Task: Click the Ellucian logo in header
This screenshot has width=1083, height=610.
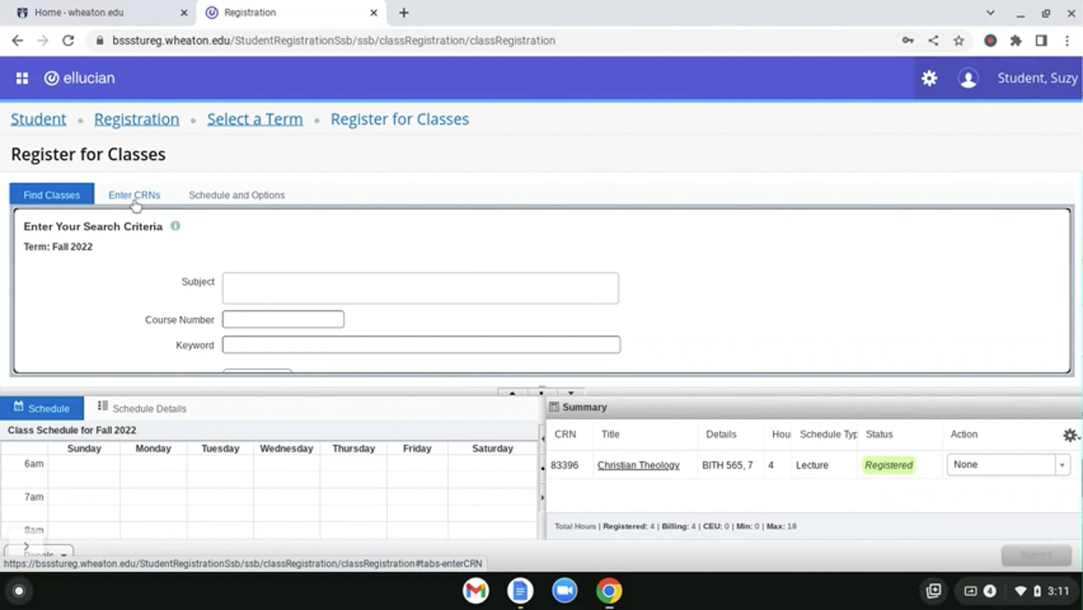Action: [79, 78]
